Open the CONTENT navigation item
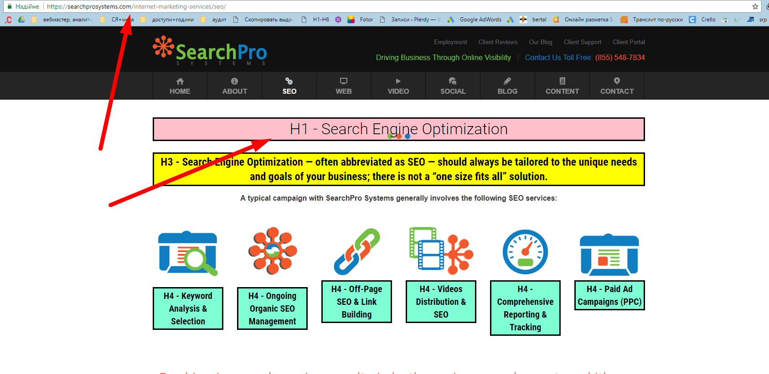The height and width of the screenshot is (374, 769). pyautogui.click(x=563, y=86)
